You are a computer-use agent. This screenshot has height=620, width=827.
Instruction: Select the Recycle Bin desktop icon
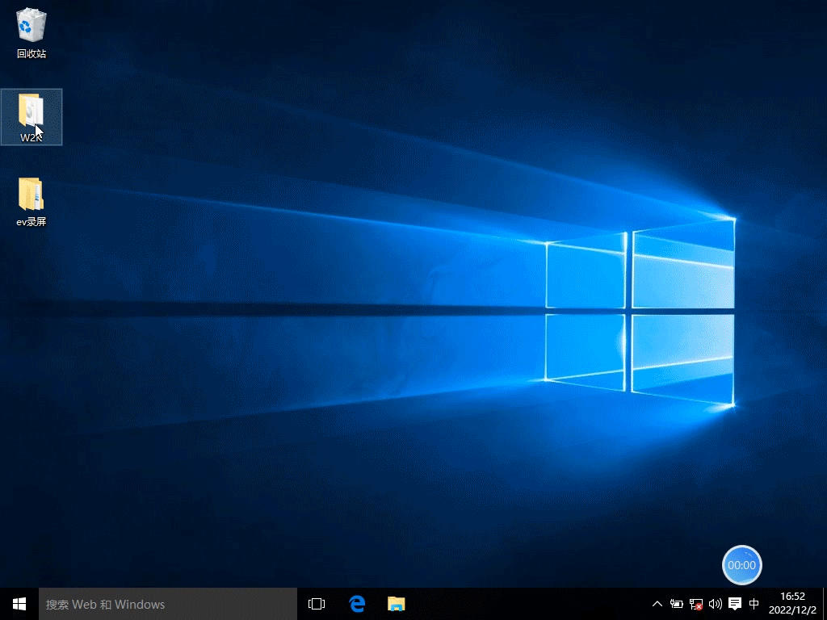coord(31,32)
